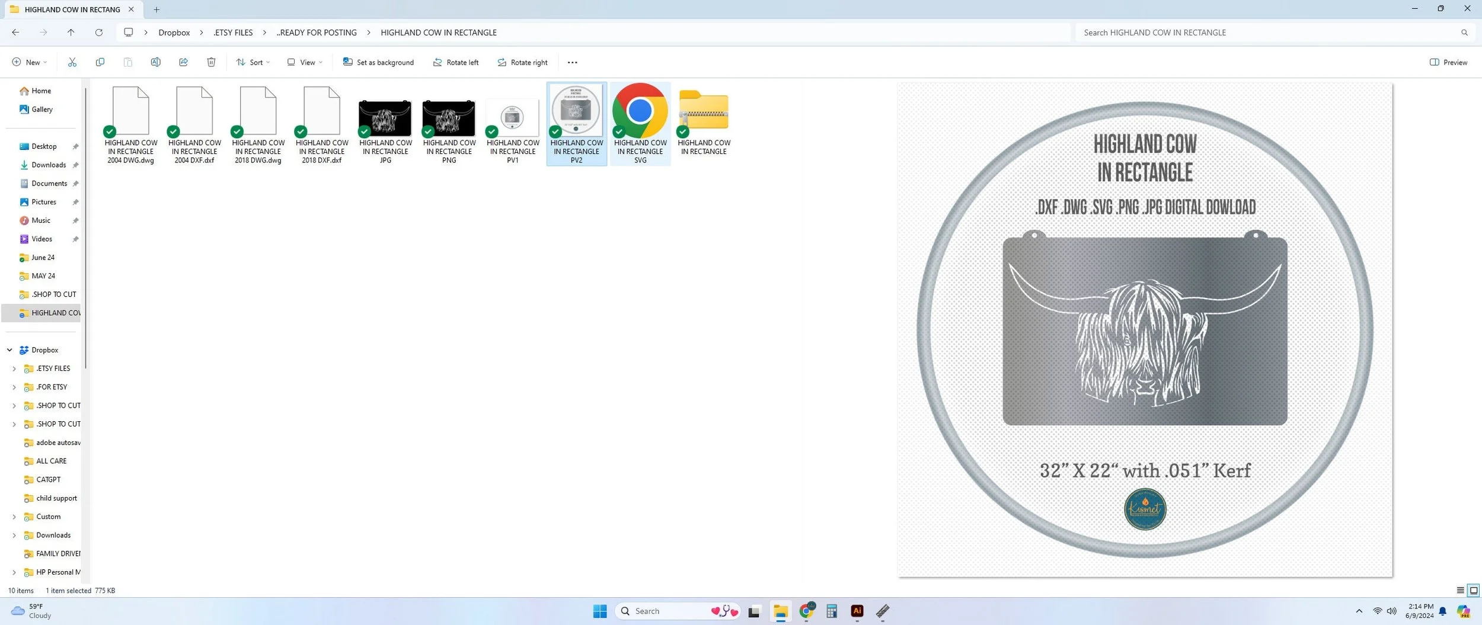The image size is (1482, 625).
Task: Open the MAY 24 folder
Action: [x=43, y=276]
